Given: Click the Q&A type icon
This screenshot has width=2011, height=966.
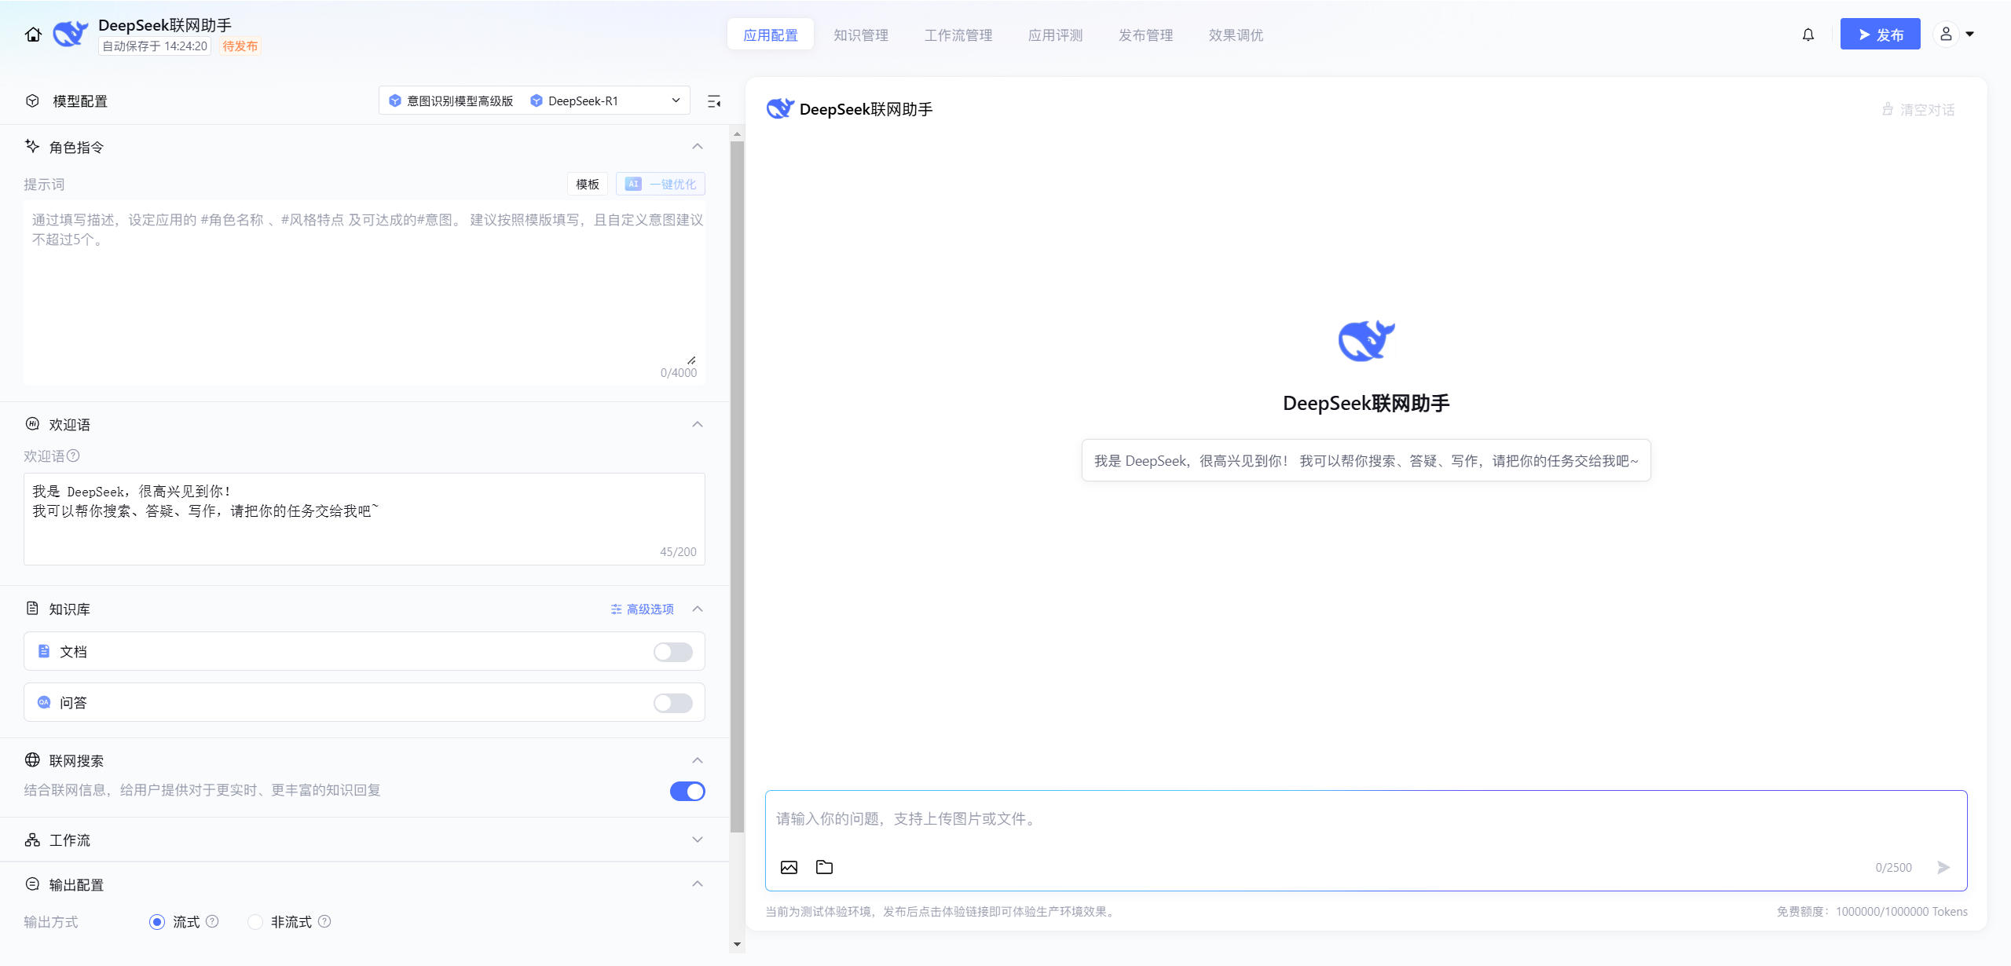Looking at the screenshot, I should (44, 702).
